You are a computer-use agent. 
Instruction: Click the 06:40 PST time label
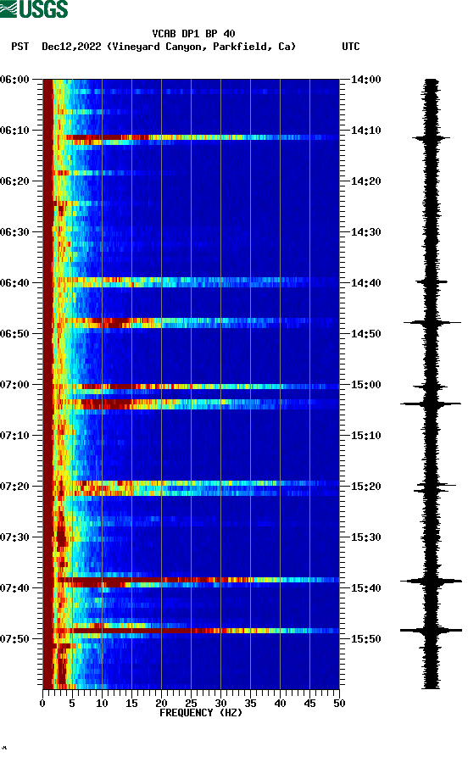(14, 283)
